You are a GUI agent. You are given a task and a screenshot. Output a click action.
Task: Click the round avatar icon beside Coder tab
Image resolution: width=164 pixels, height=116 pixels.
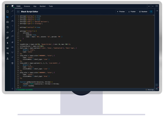click(x=13, y=6)
